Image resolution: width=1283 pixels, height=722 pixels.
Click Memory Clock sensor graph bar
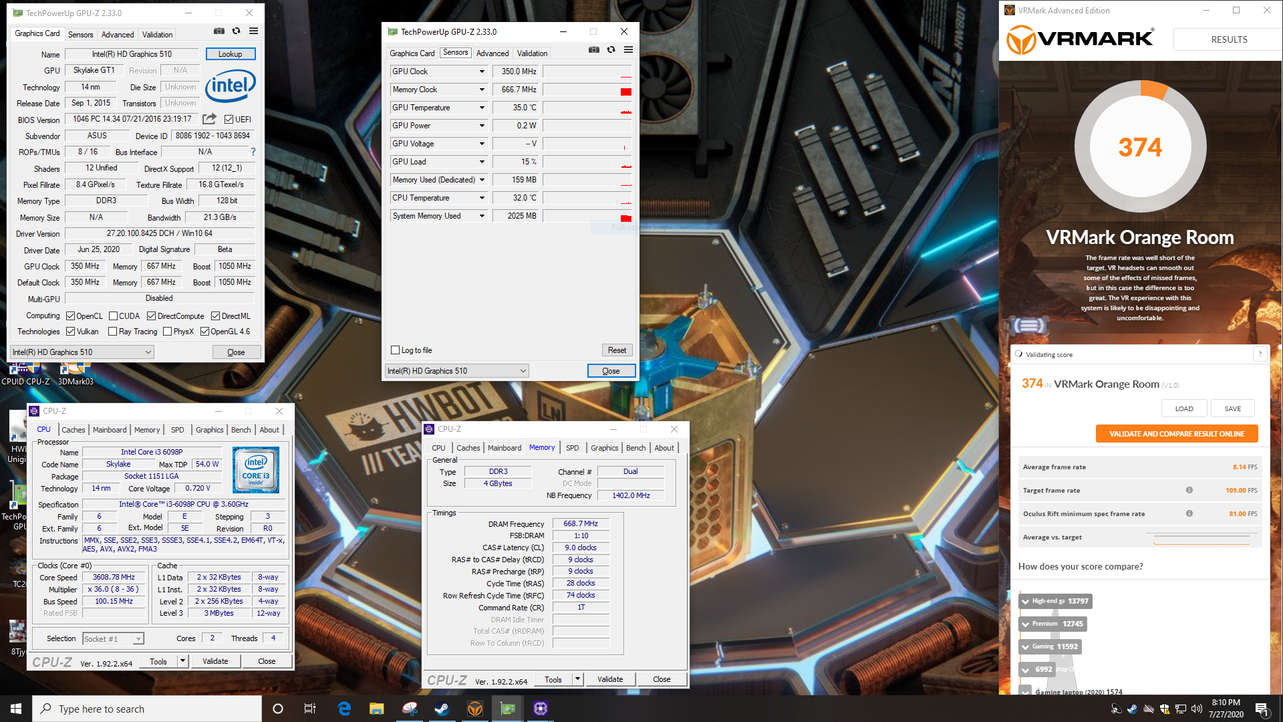coord(587,90)
